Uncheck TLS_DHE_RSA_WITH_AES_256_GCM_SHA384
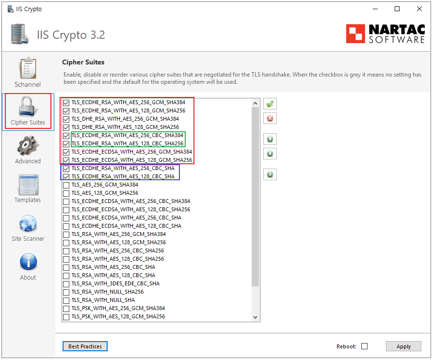 pos(66,119)
